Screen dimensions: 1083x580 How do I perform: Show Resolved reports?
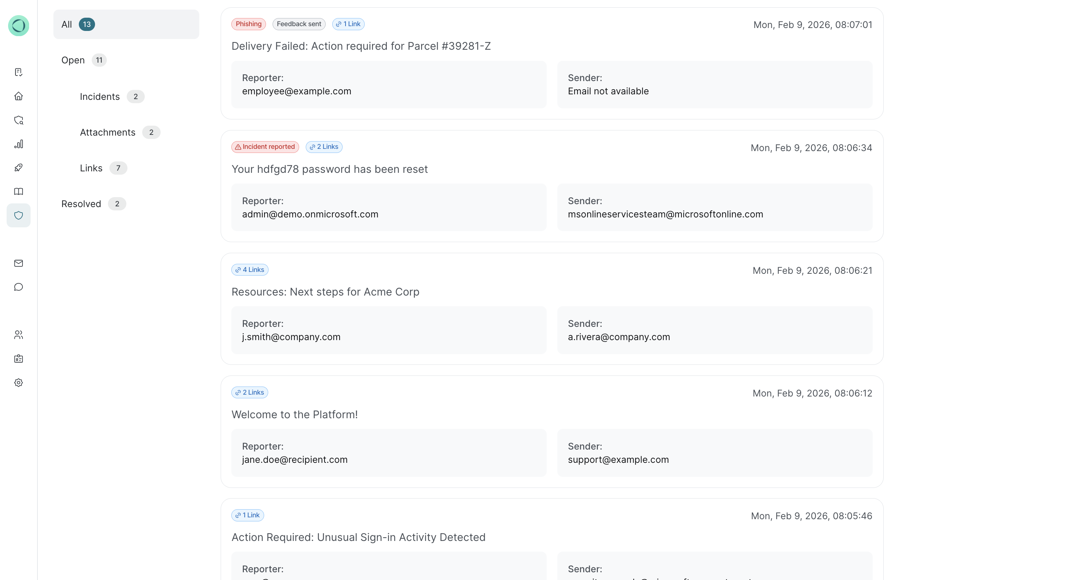93,204
